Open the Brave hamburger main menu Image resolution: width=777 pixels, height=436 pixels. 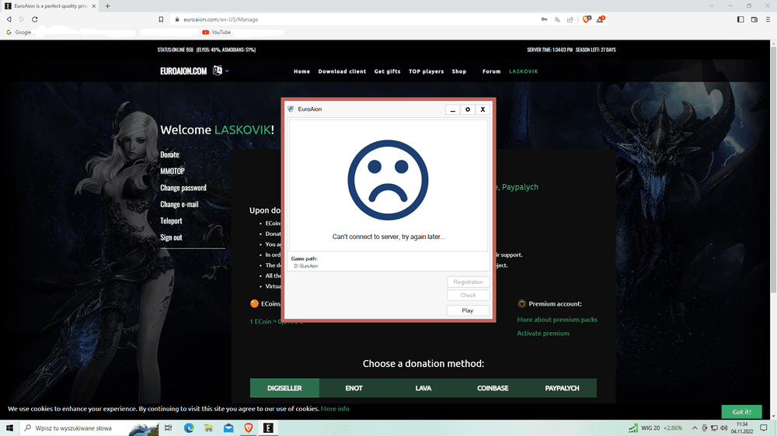pos(766,19)
